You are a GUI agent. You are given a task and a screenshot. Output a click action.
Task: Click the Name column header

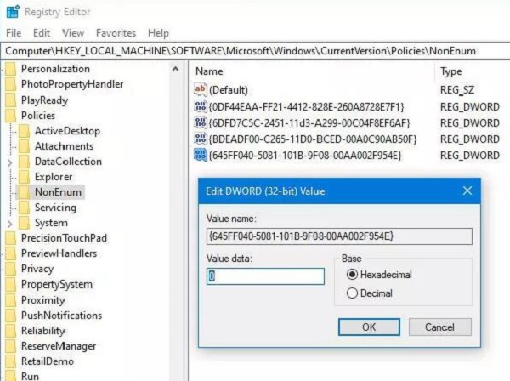(209, 71)
